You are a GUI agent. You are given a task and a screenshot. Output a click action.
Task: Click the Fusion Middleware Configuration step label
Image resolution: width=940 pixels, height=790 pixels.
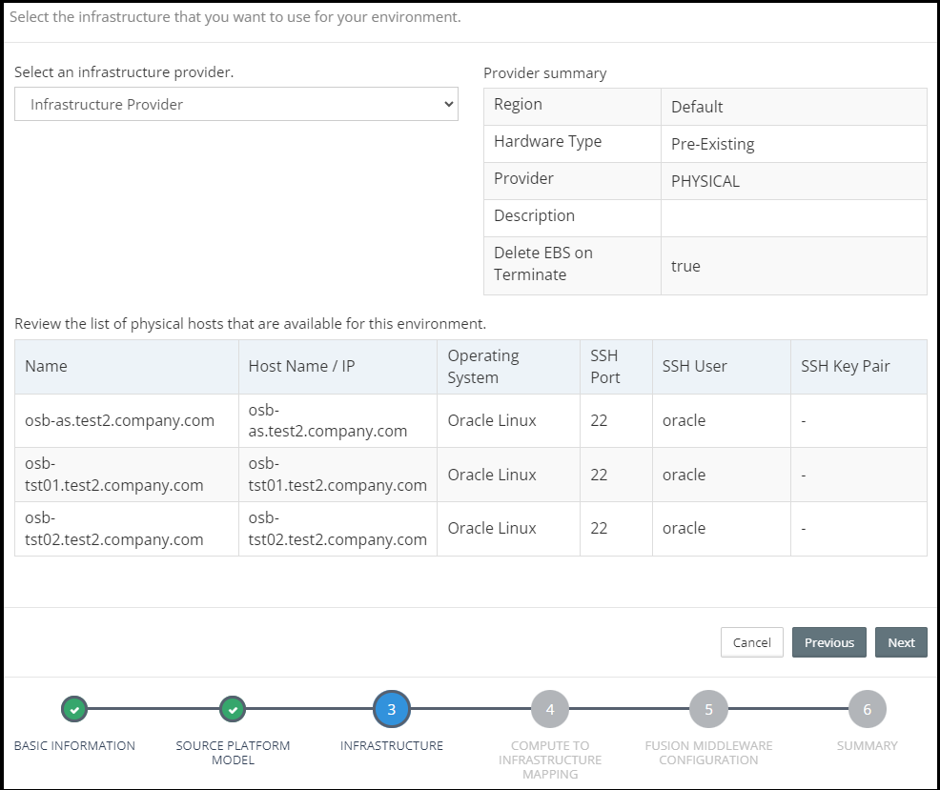pos(708,753)
